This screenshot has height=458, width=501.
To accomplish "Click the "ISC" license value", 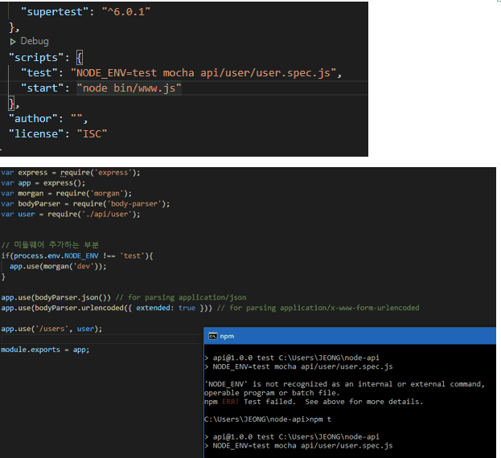I will [92, 133].
